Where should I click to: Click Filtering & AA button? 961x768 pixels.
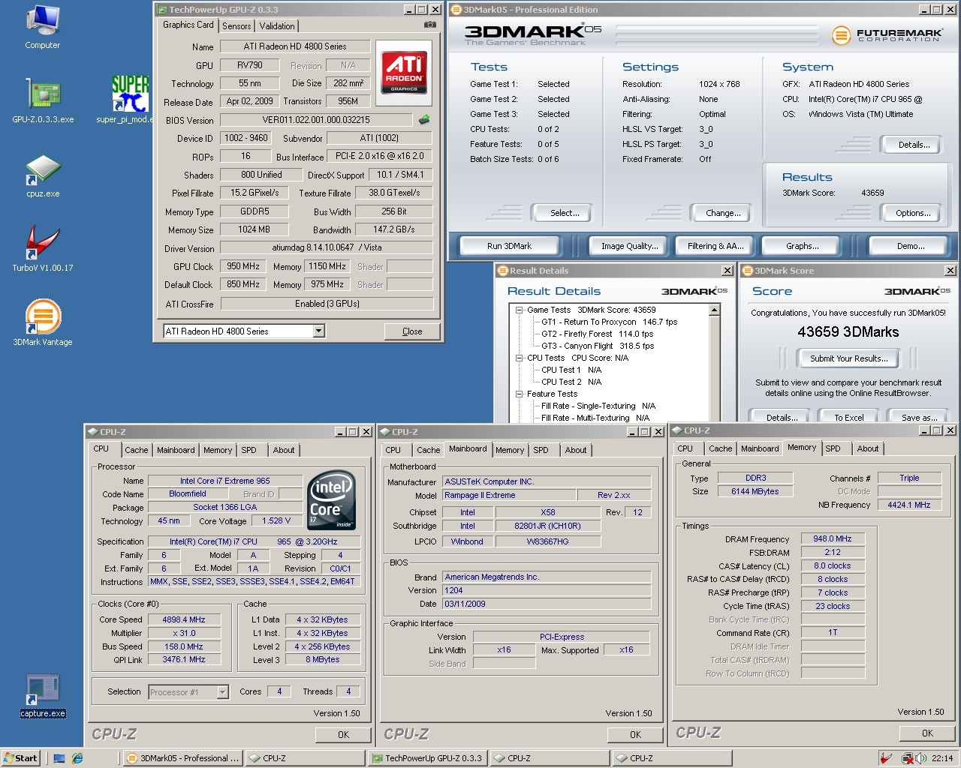715,246
